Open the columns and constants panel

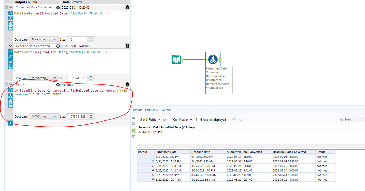[10, 95]
